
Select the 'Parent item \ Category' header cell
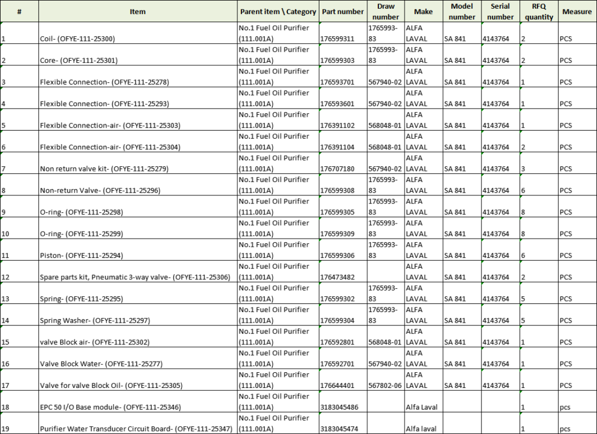click(278, 12)
